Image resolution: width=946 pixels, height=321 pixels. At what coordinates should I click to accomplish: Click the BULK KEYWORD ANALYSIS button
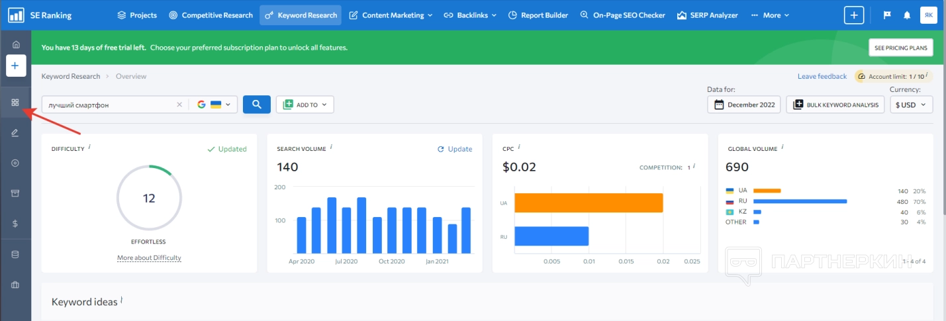point(835,105)
